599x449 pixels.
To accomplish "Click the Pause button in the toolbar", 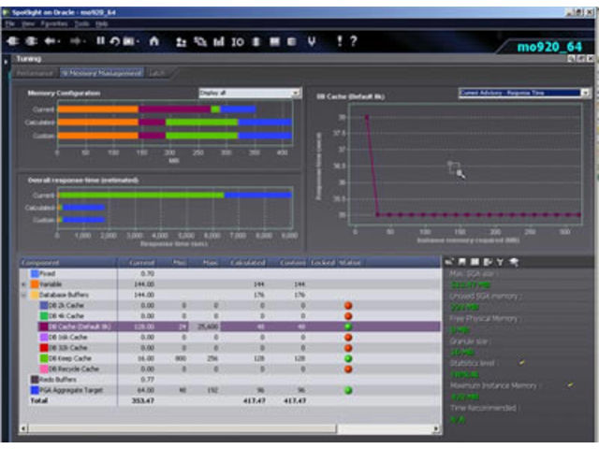I will tap(100, 41).
